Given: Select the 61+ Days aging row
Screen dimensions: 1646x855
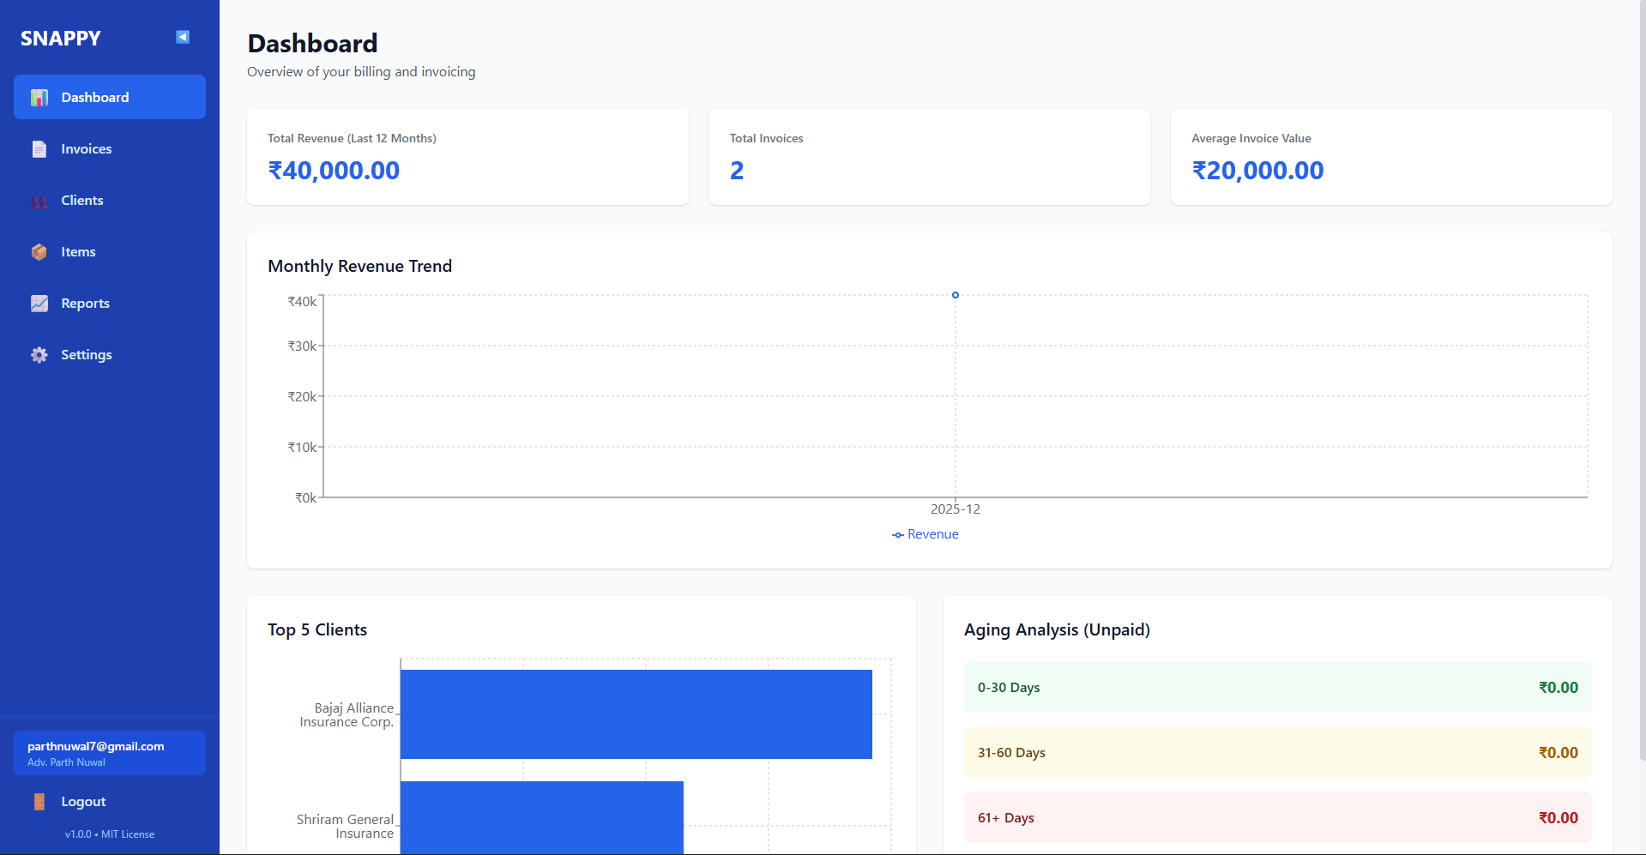Looking at the screenshot, I should click(x=1277, y=818).
